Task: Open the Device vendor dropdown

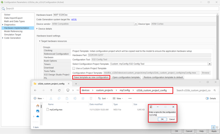Action: (x=136, y=24)
